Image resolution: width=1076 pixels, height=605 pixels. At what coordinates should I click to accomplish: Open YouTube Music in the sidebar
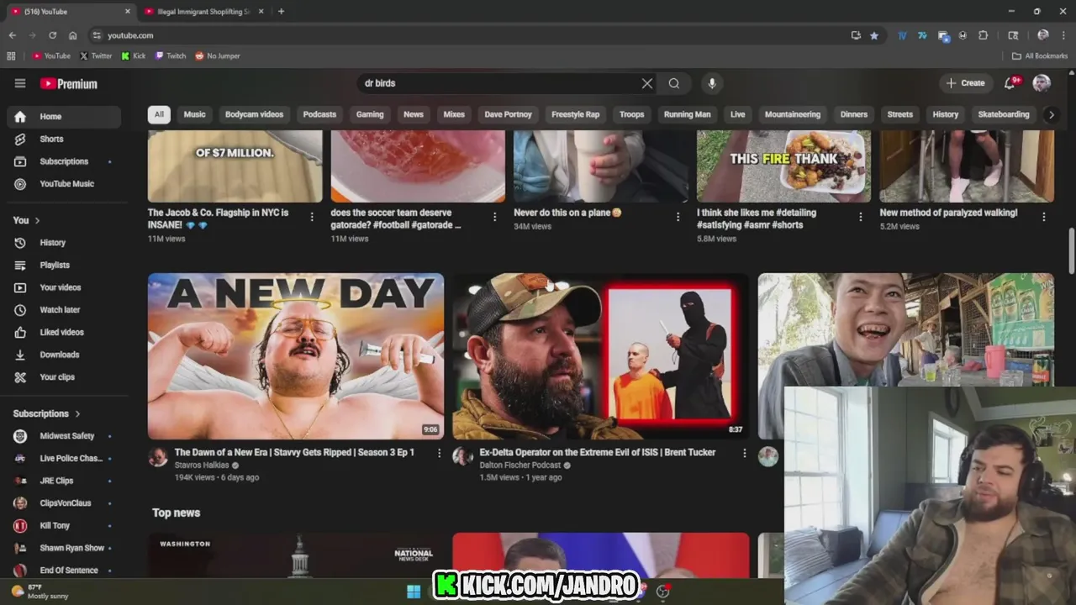(64, 184)
